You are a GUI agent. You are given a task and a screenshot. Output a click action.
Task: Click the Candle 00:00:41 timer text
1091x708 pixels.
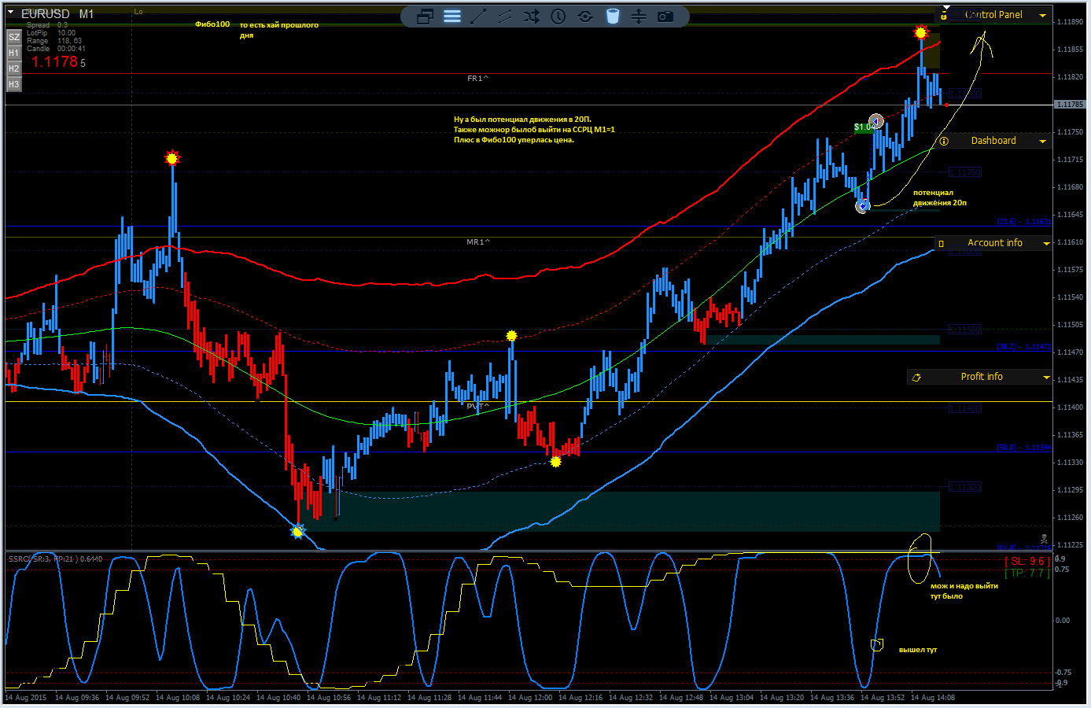(x=56, y=49)
